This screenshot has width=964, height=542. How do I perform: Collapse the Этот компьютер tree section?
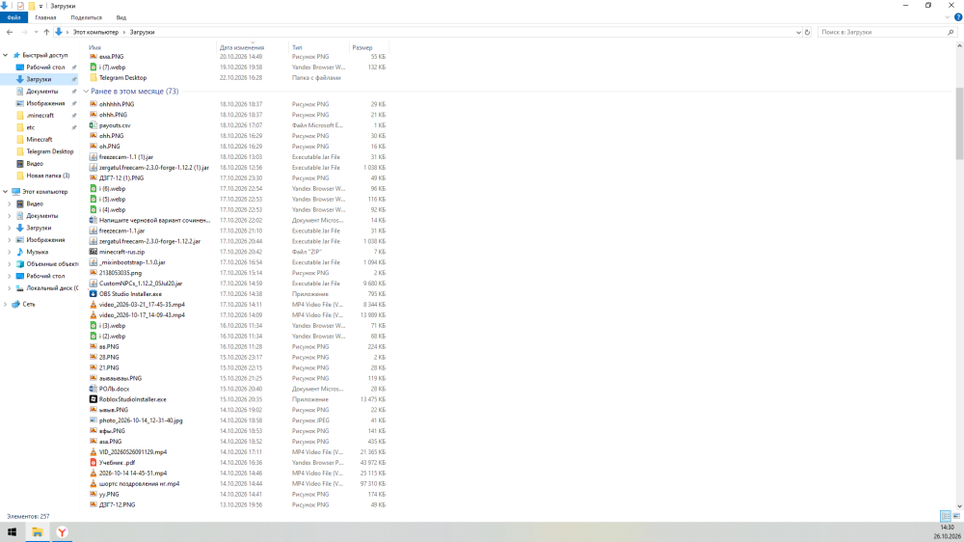[6, 191]
